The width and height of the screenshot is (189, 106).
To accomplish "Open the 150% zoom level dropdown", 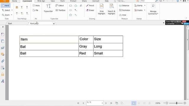I will [164, 103].
